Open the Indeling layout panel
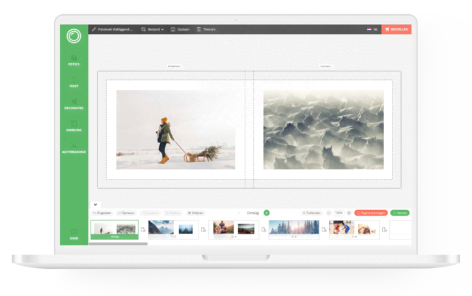Screen dimensions: 472x296 [74, 126]
